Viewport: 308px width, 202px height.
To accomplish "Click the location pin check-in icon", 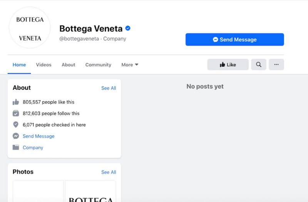I will [16, 125].
